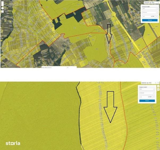Screen dimensions: 160x150
Task: Clear the upper map location search text
Action: coord(158,3)
